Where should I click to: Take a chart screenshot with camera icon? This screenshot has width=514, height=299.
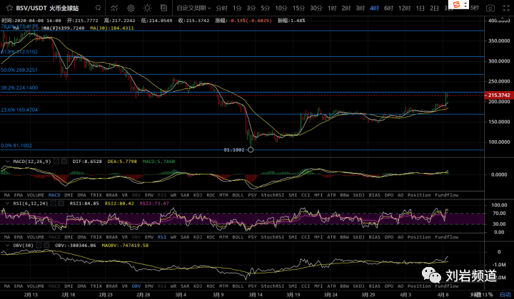(490, 8)
